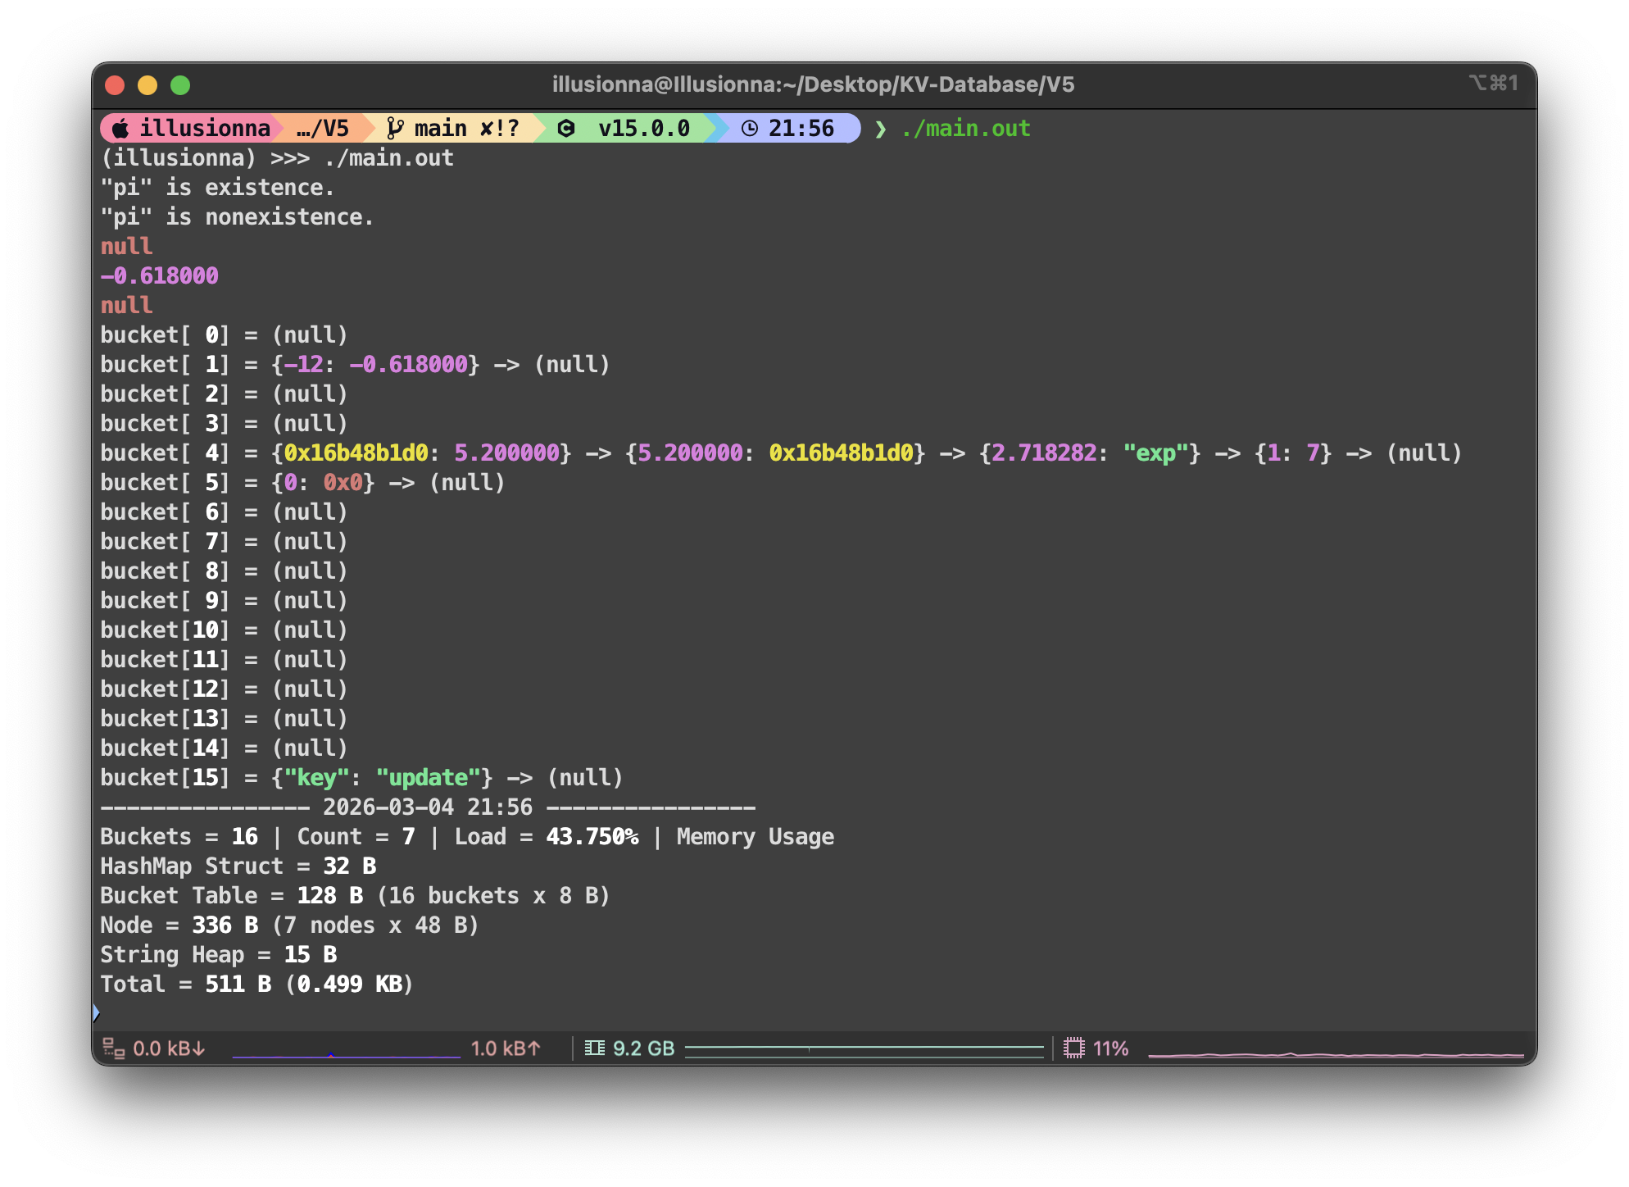Click the 1.0 kB upload rate

[x=506, y=1048]
